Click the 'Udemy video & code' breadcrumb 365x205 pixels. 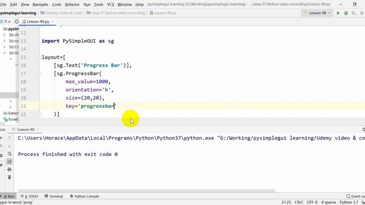62,13
